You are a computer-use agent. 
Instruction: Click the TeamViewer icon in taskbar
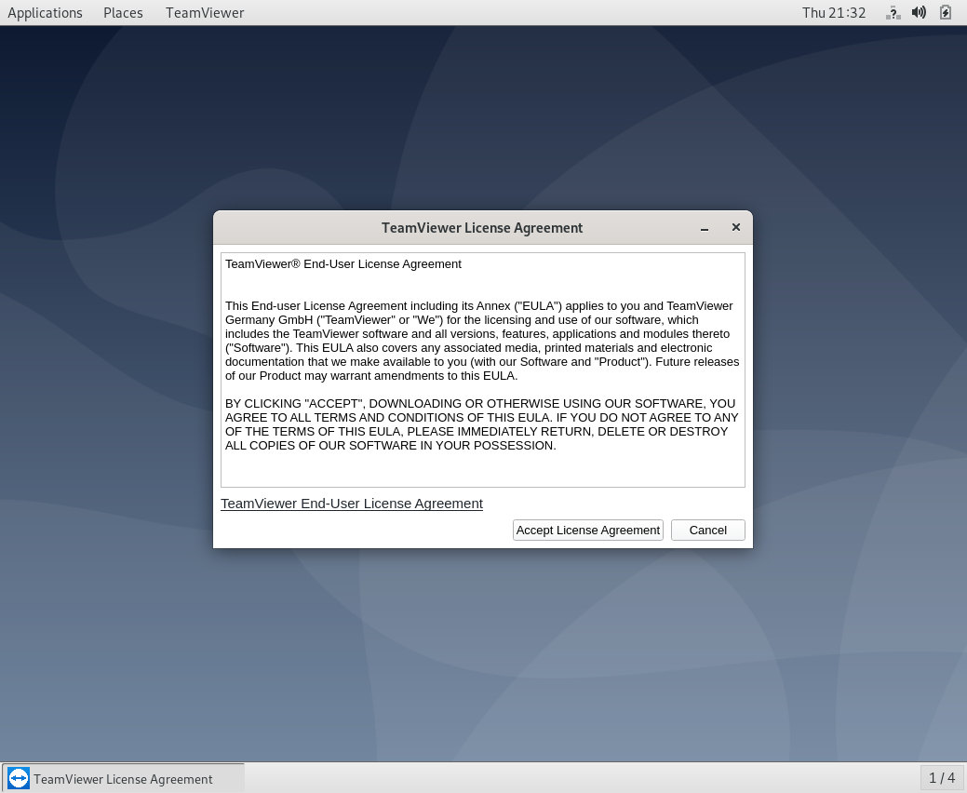pyautogui.click(x=19, y=778)
